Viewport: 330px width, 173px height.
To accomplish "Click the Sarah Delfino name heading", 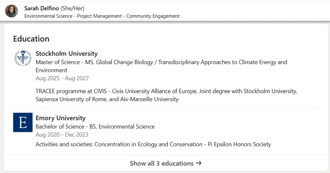I will pyautogui.click(x=42, y=8).
